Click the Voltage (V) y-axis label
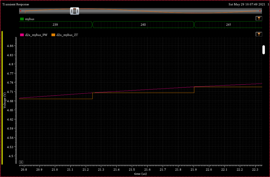270x177 pixels. click(5, 100)
